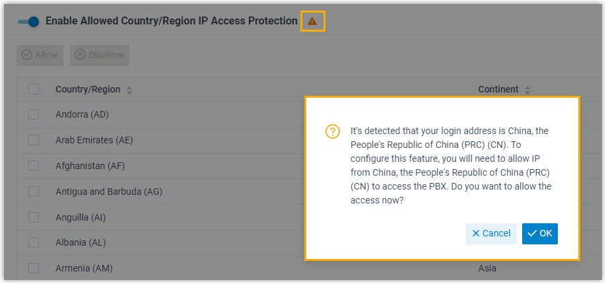Click the Disallow button
The image size is (606, 284).
coord(100,55)
